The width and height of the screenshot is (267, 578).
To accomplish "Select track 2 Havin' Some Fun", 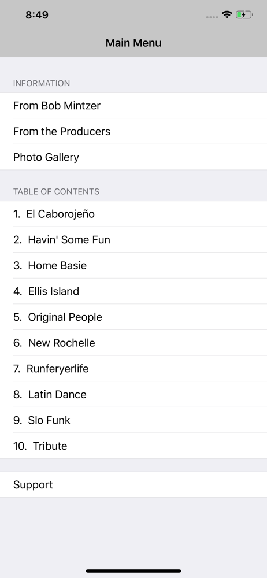I will [x=133, y=240].
